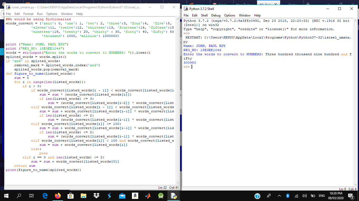
Task: Click the editor's vertical scrollbar down arrow
Action: tap(178, 183)
